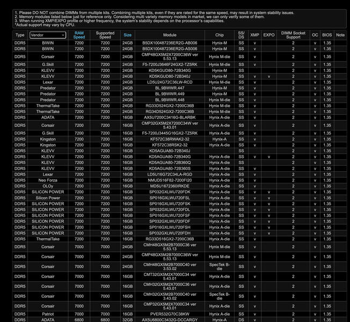Select module NMUD516F82-7200FI20
Viewport: 350px width, 322px height.
tap(170, 180)
